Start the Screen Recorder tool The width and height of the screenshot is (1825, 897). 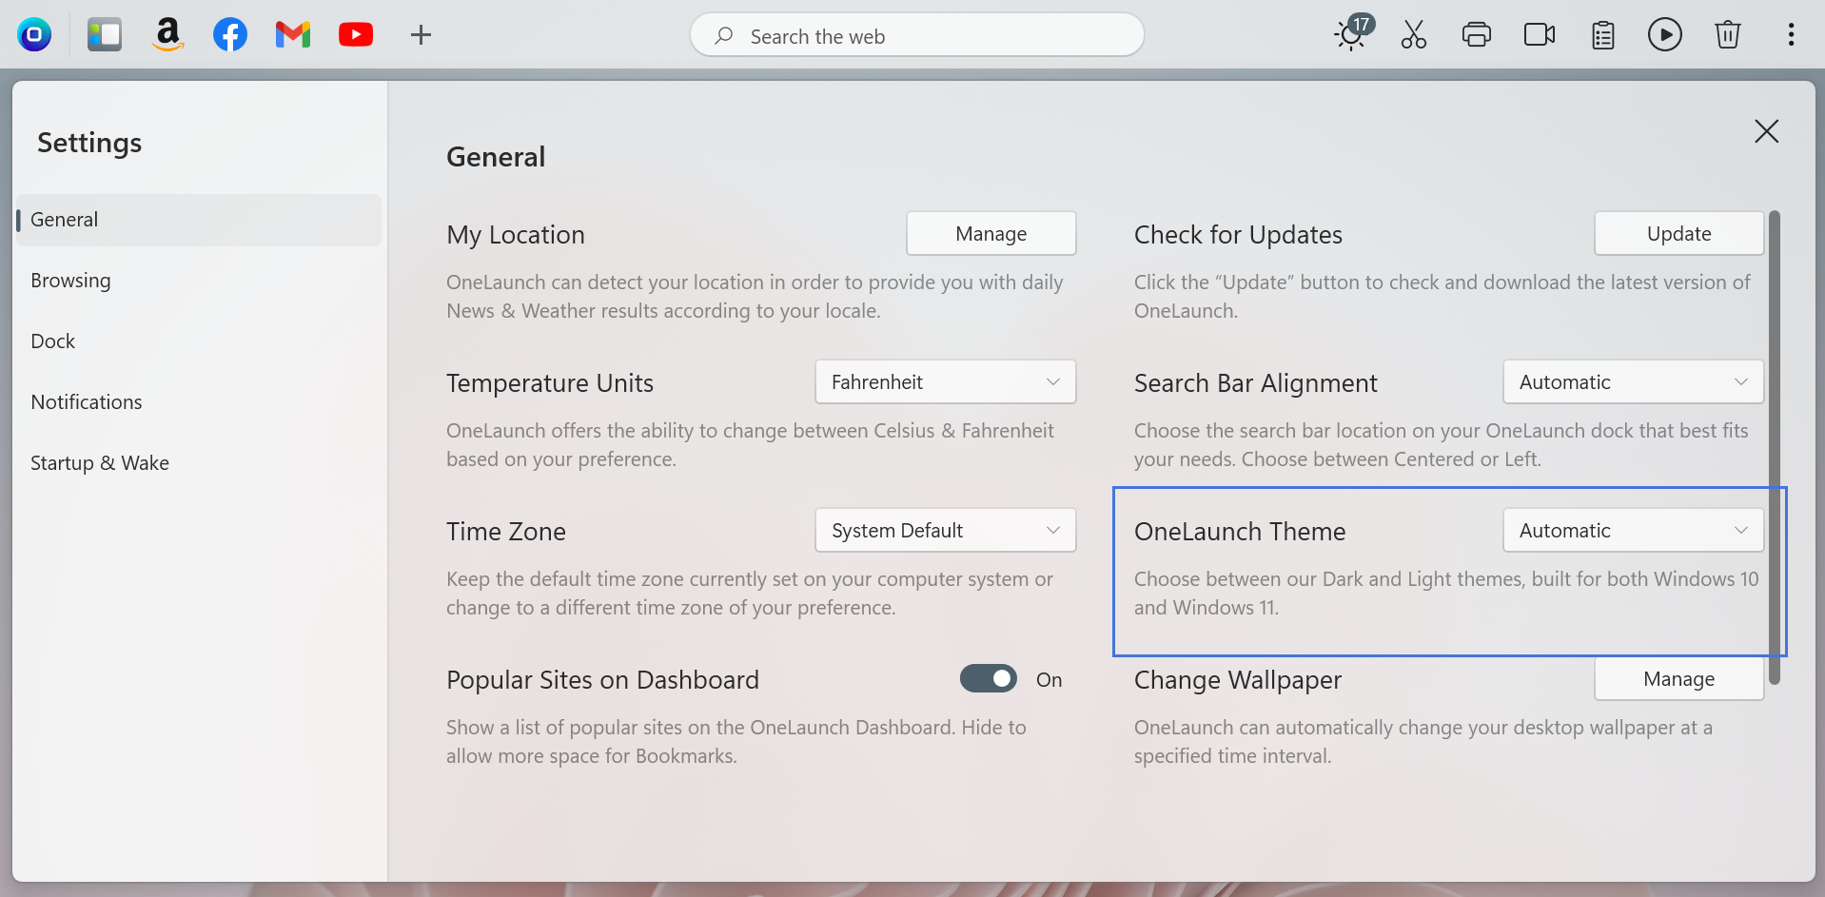click(x=1540, y=34)
